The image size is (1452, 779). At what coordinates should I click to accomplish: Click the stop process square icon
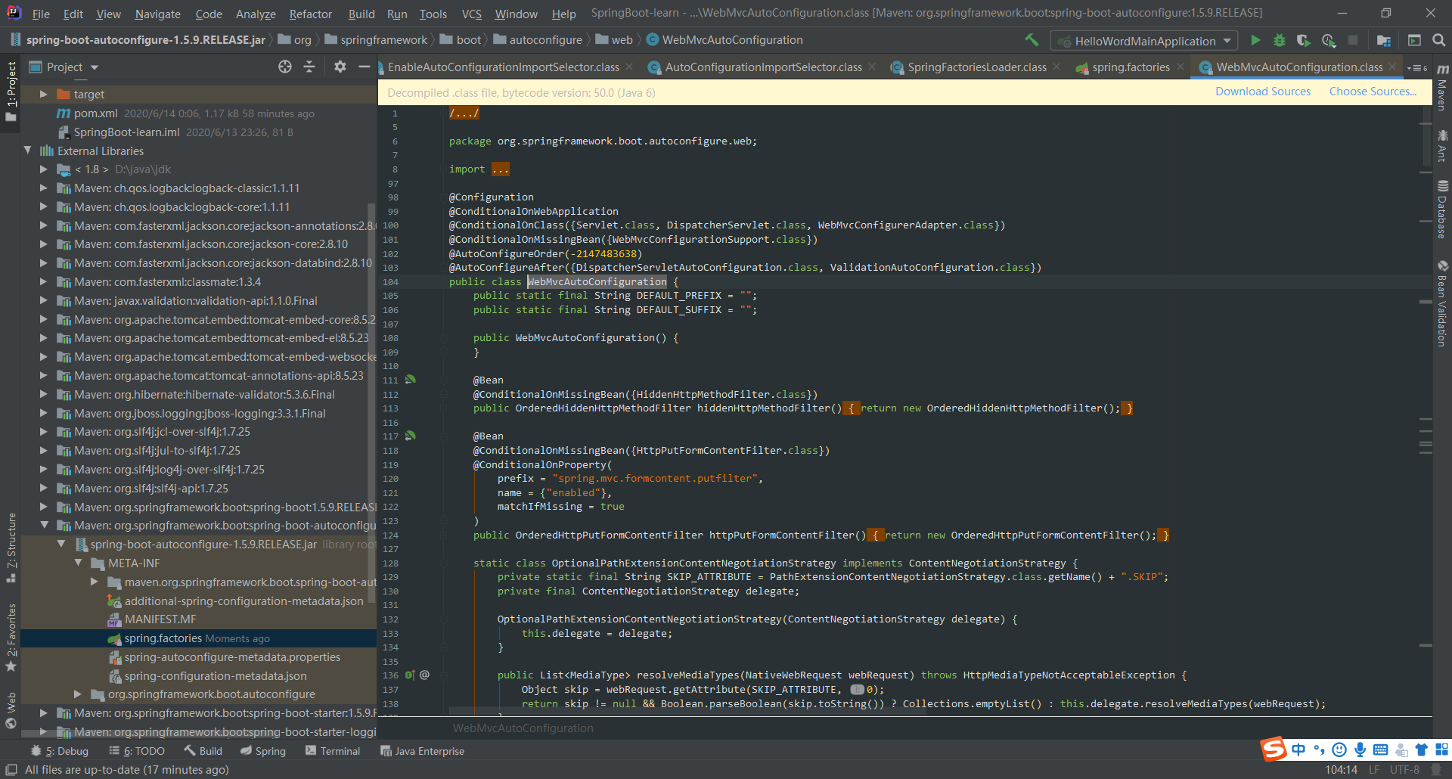[1353, 40]
